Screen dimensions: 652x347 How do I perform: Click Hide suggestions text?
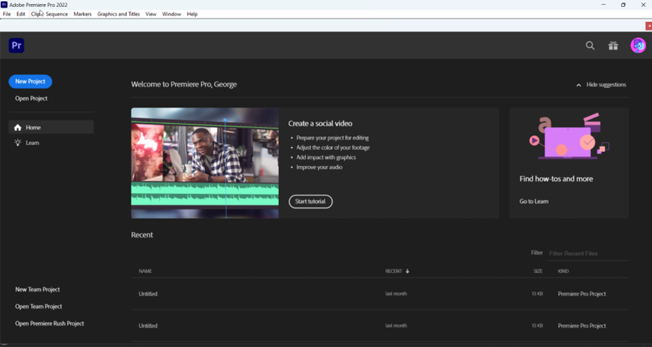[606, 84]
